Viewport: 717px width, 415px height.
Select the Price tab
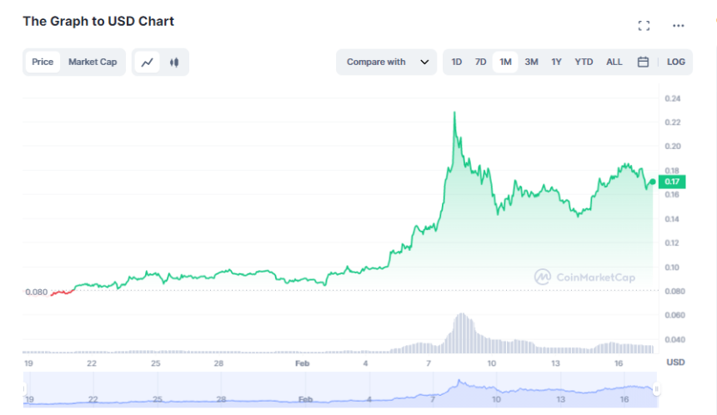click(43, 62)
